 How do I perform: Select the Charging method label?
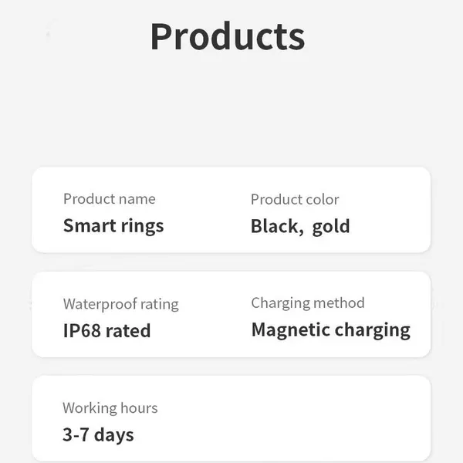[x=308, y=303]
